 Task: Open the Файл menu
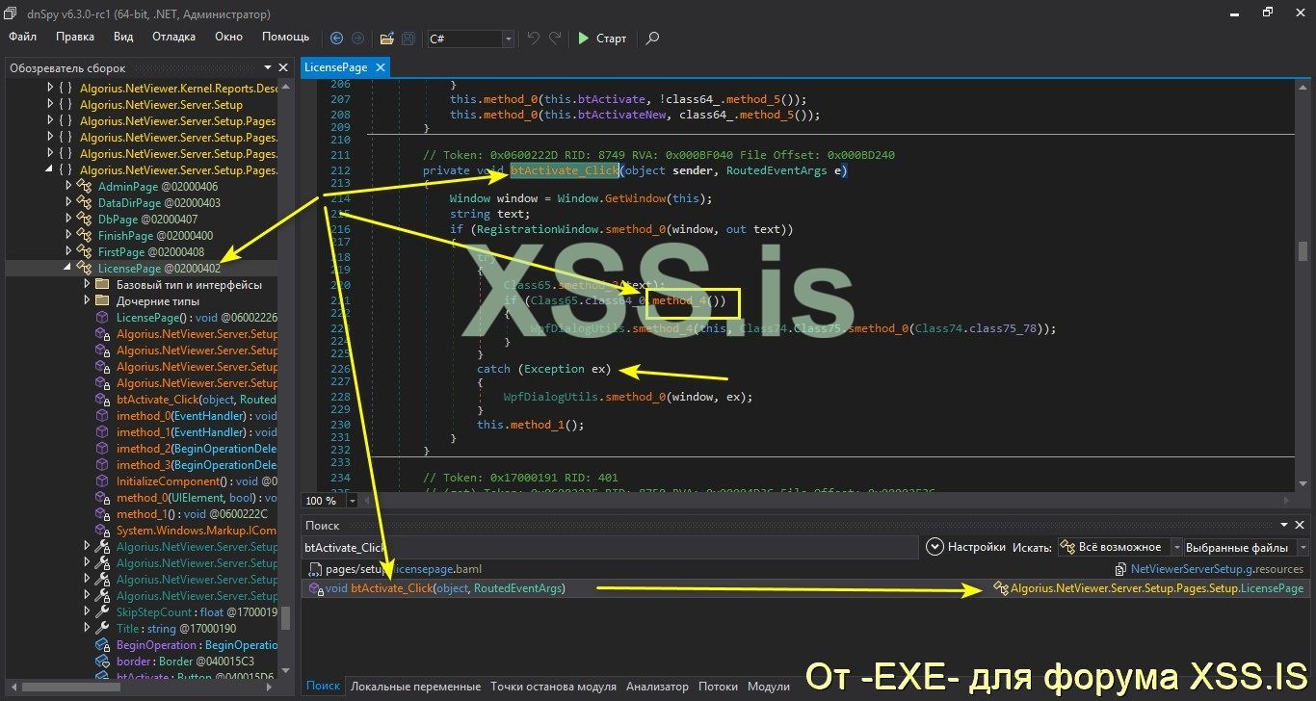pos(23,37)
